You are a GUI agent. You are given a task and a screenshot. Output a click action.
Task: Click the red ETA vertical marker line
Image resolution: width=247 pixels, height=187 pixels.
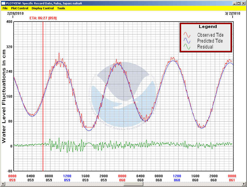tap(43, 96)
